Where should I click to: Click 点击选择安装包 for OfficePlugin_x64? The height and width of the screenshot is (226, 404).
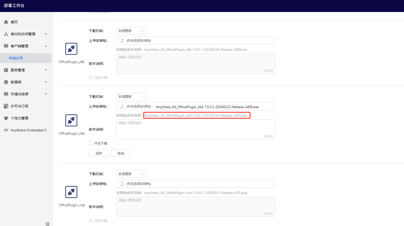point(139,106)
